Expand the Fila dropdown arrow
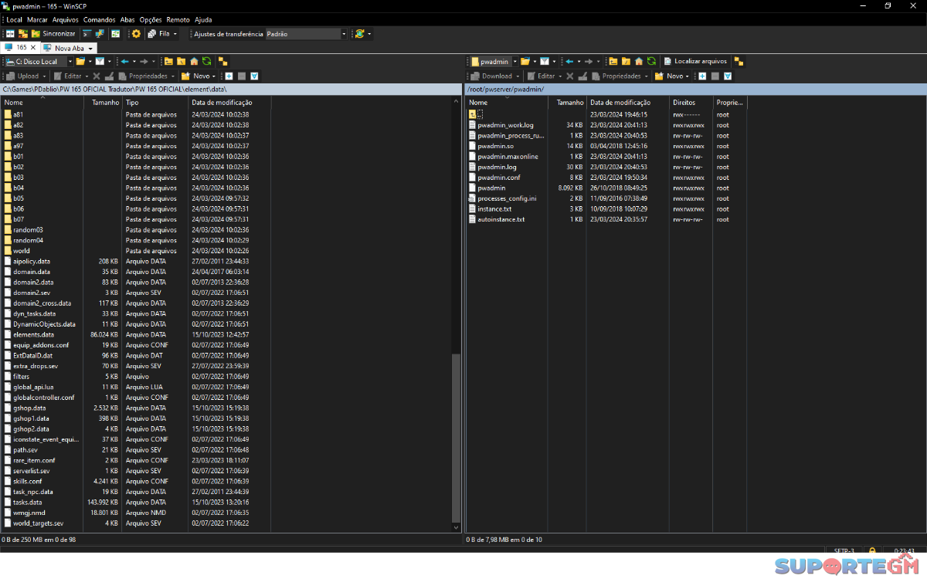The width and height of the screenshot is (927, 579). click(x=175, y=34)
